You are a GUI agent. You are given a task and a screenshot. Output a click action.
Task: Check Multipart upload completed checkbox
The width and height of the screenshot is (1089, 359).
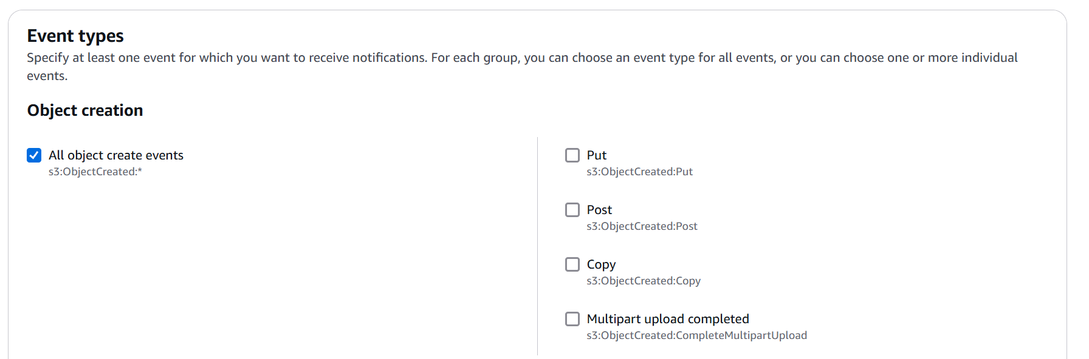pyautogui.click(x=572, y=319)
